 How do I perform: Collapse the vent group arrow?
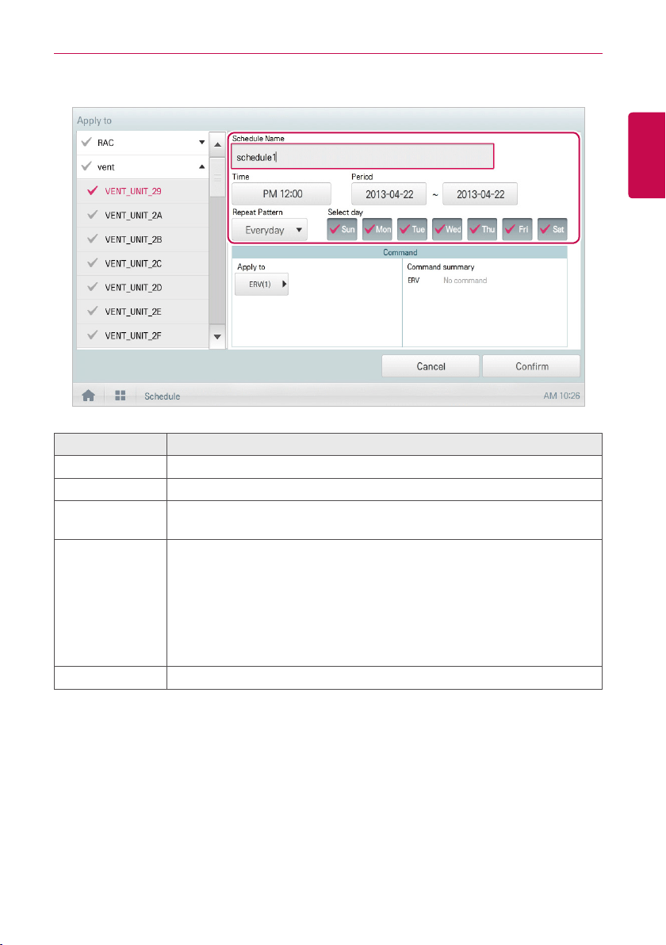pyautogui.click(x=202, y=166)
